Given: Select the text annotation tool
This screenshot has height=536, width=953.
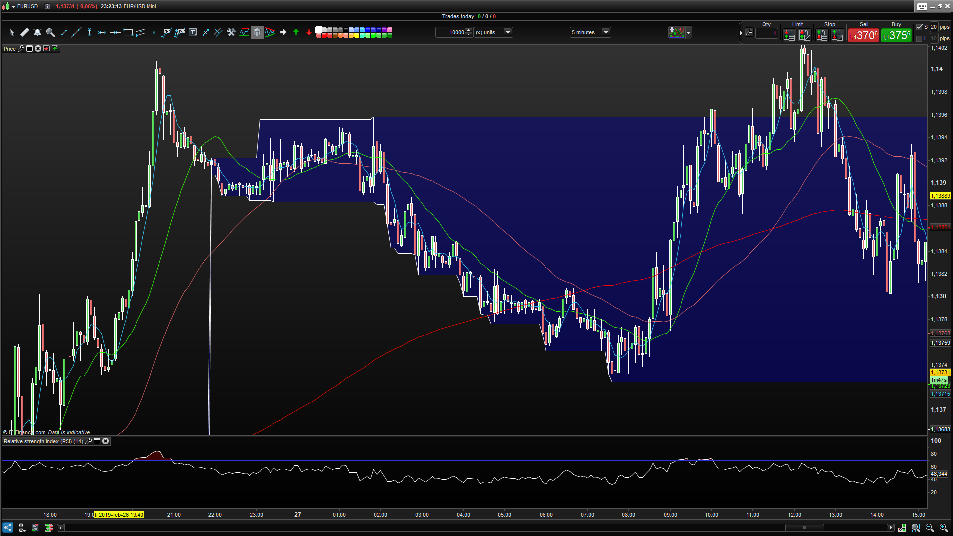Looking at the screenshot, I should 193,32.
